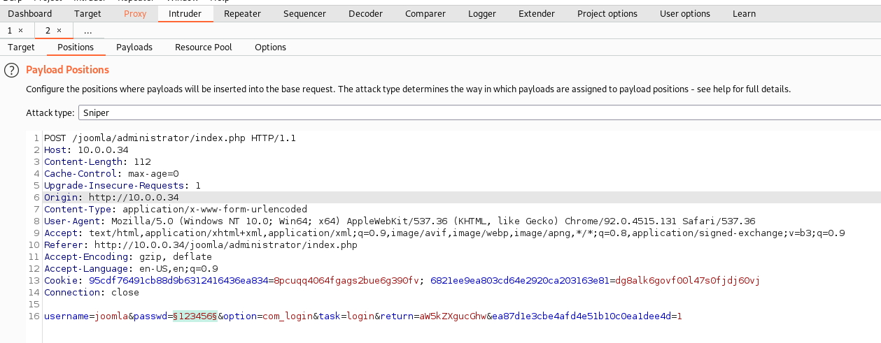881x343 pixels.
Task: Open the Resource Pool sub-tab
Action: pyautogui.click(x=203, y=48)
